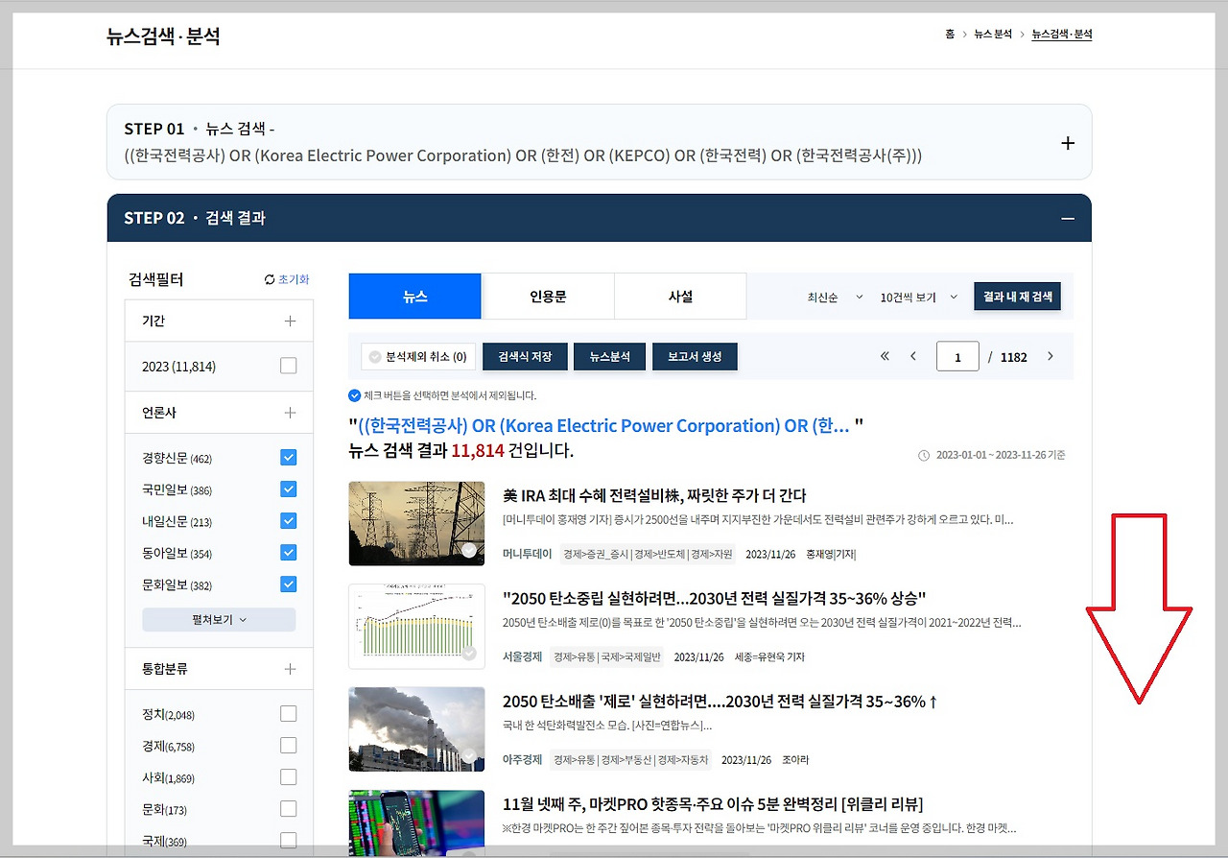This screenshot has width=1228, height=858.
Task: Uncheck 국민일보 publisher checkbox
Action: [x=289, y=489]
